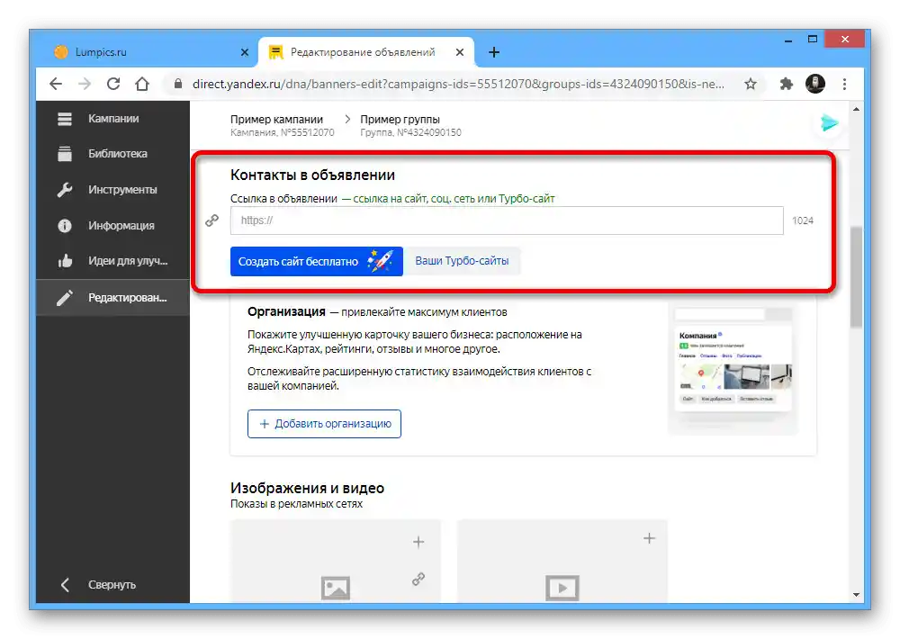This screenshot has width=900, height=639.
Task: Click the ad link https:// input field
Action: (506, 220)
